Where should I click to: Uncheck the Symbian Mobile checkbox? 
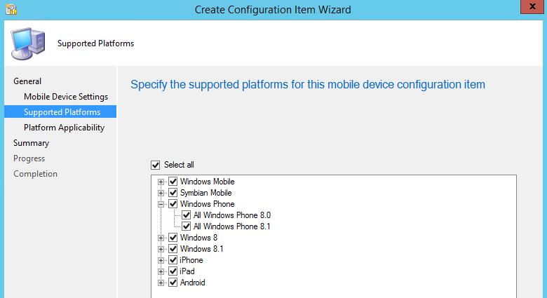(173, 193)
